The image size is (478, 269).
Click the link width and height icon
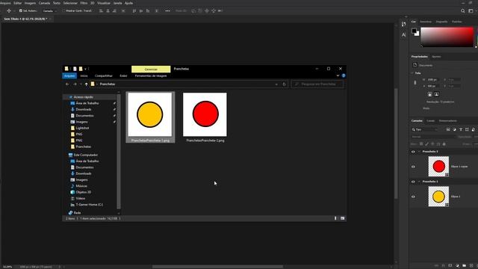coord(415,83)
